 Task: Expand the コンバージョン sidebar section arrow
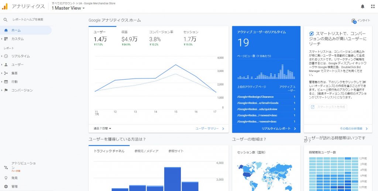pyautogui.click(x=2, y=90)
